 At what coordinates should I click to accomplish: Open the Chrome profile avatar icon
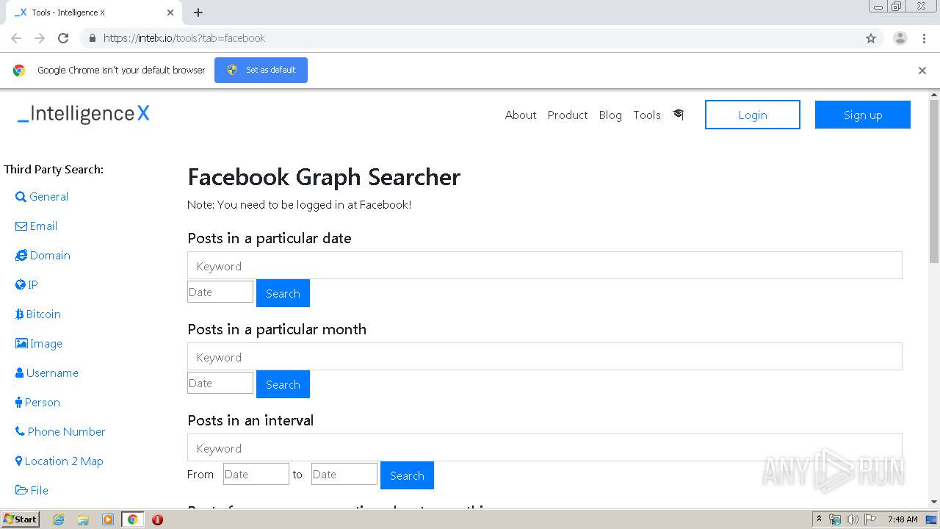[x=900, y=38]
